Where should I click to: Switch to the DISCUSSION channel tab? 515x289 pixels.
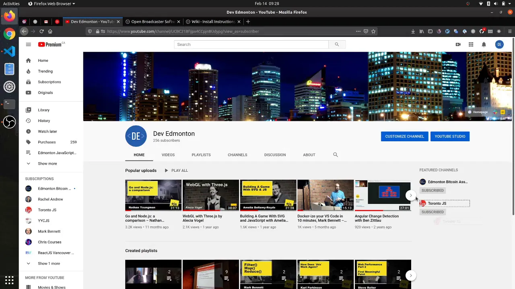point(275,155)
